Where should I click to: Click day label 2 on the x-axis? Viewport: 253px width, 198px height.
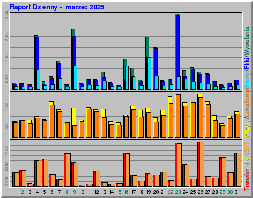pos(23,192)
